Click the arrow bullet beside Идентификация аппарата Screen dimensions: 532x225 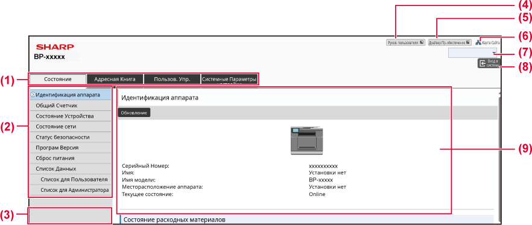tap(33, 95)
